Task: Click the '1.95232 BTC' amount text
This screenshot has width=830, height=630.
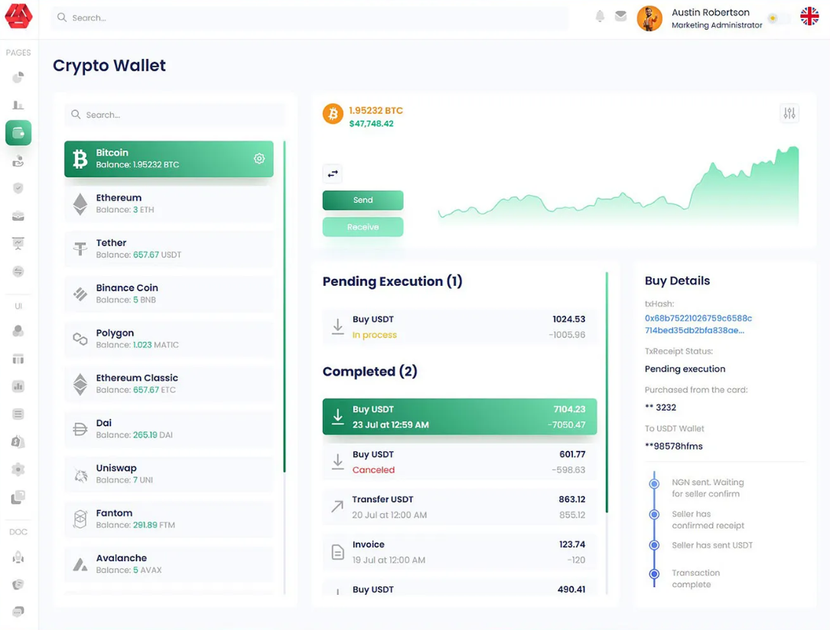Action: pyautogui.click(x=376, y=111)
